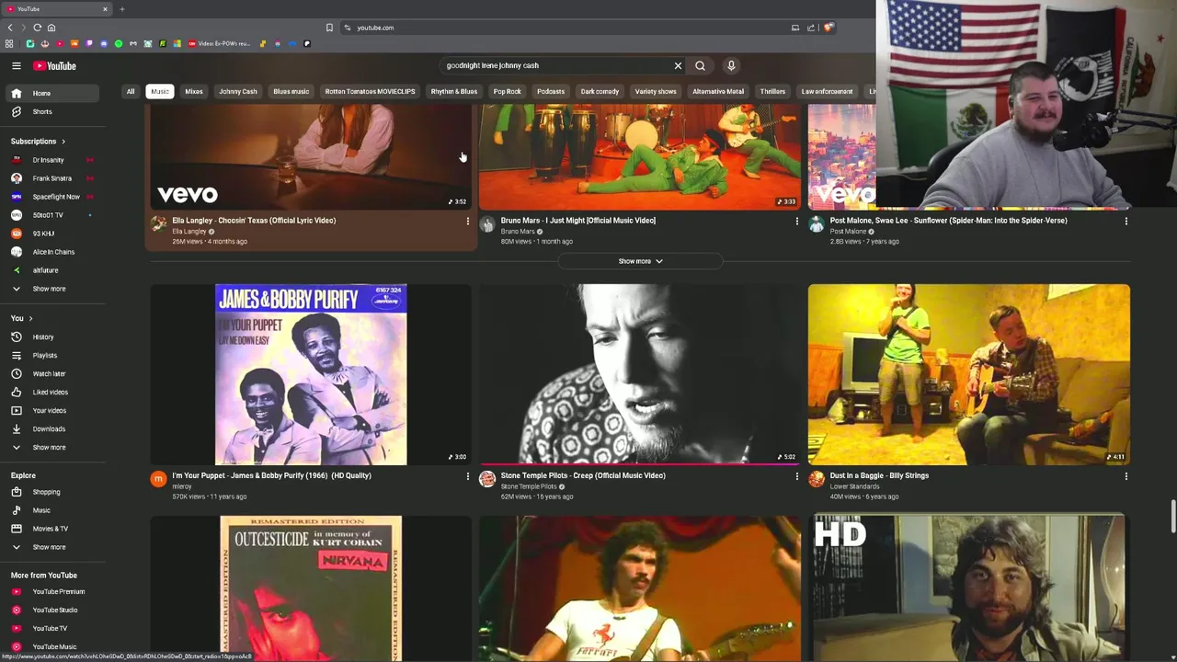Clear the search box with the X

click(678, 65)
